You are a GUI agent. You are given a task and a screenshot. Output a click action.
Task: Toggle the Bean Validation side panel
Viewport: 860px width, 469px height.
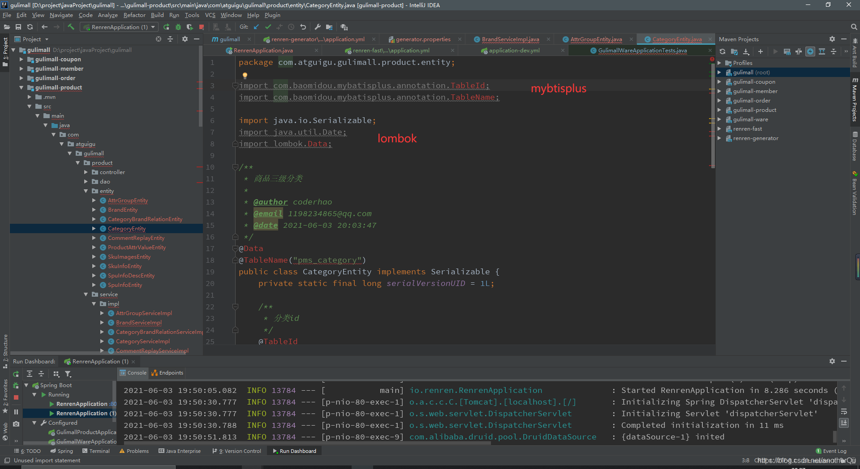coord(855,193)
